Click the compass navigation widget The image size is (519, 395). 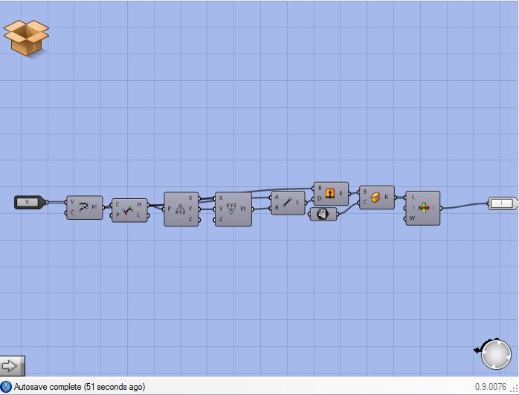[495, 355]
